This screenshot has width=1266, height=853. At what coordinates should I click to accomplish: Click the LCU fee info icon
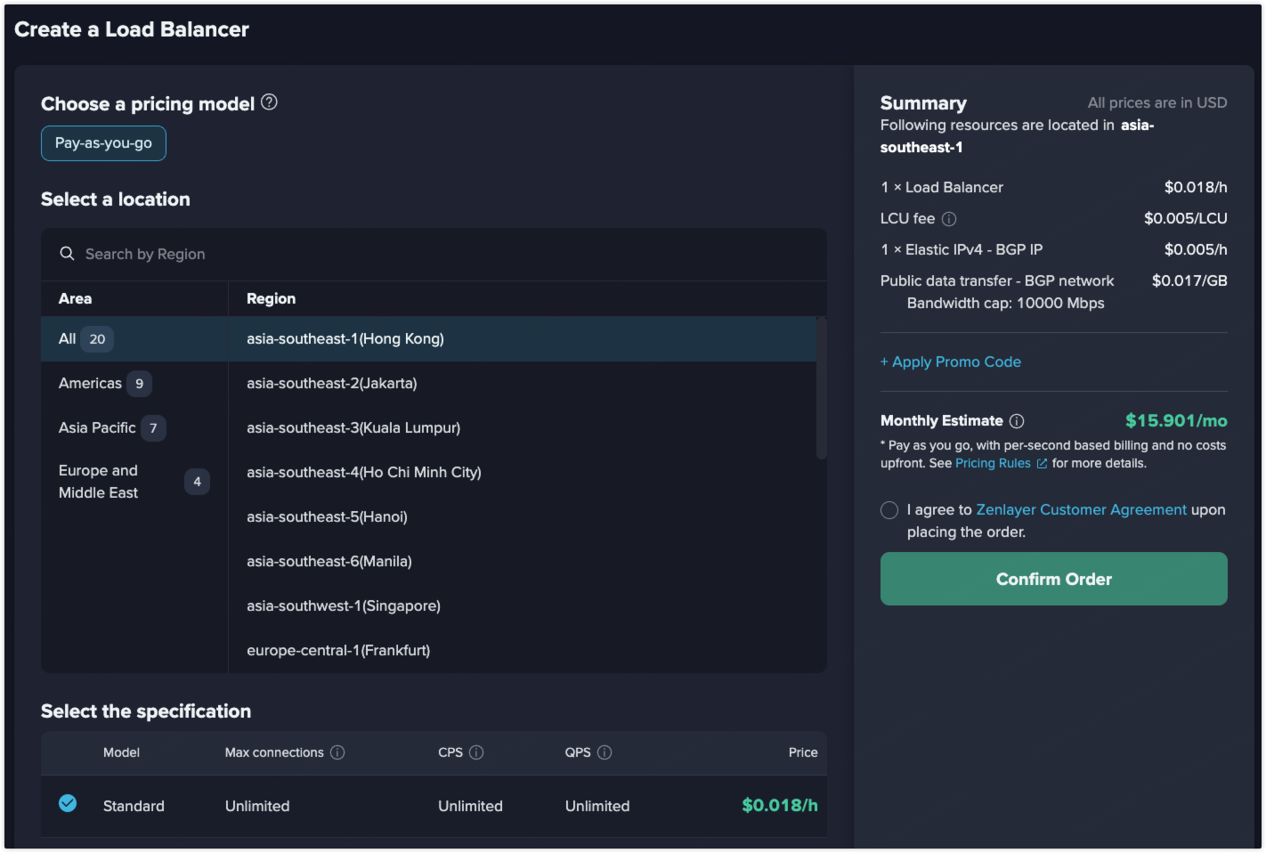[949, 219]
